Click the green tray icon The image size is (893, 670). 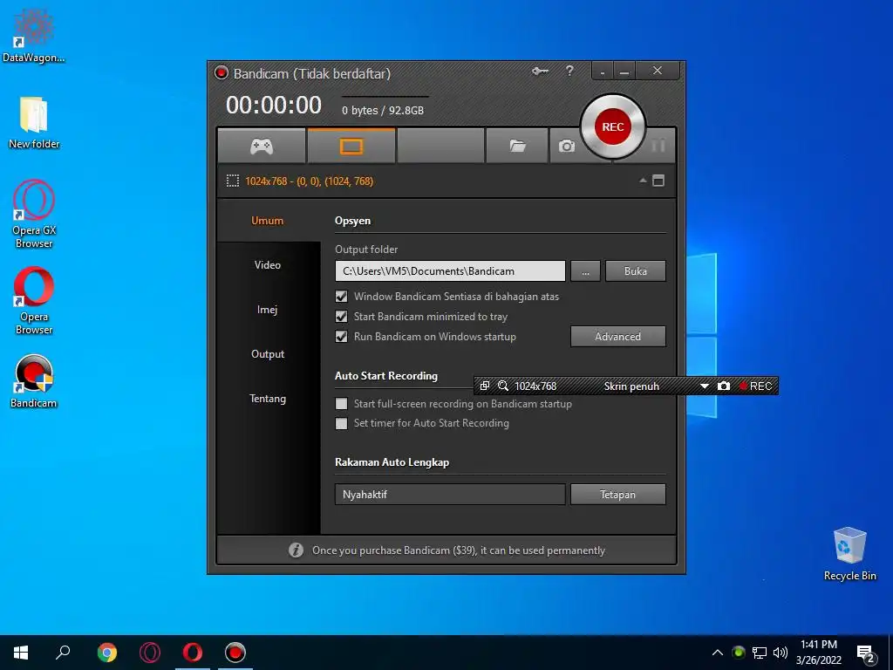pos(739,653)
